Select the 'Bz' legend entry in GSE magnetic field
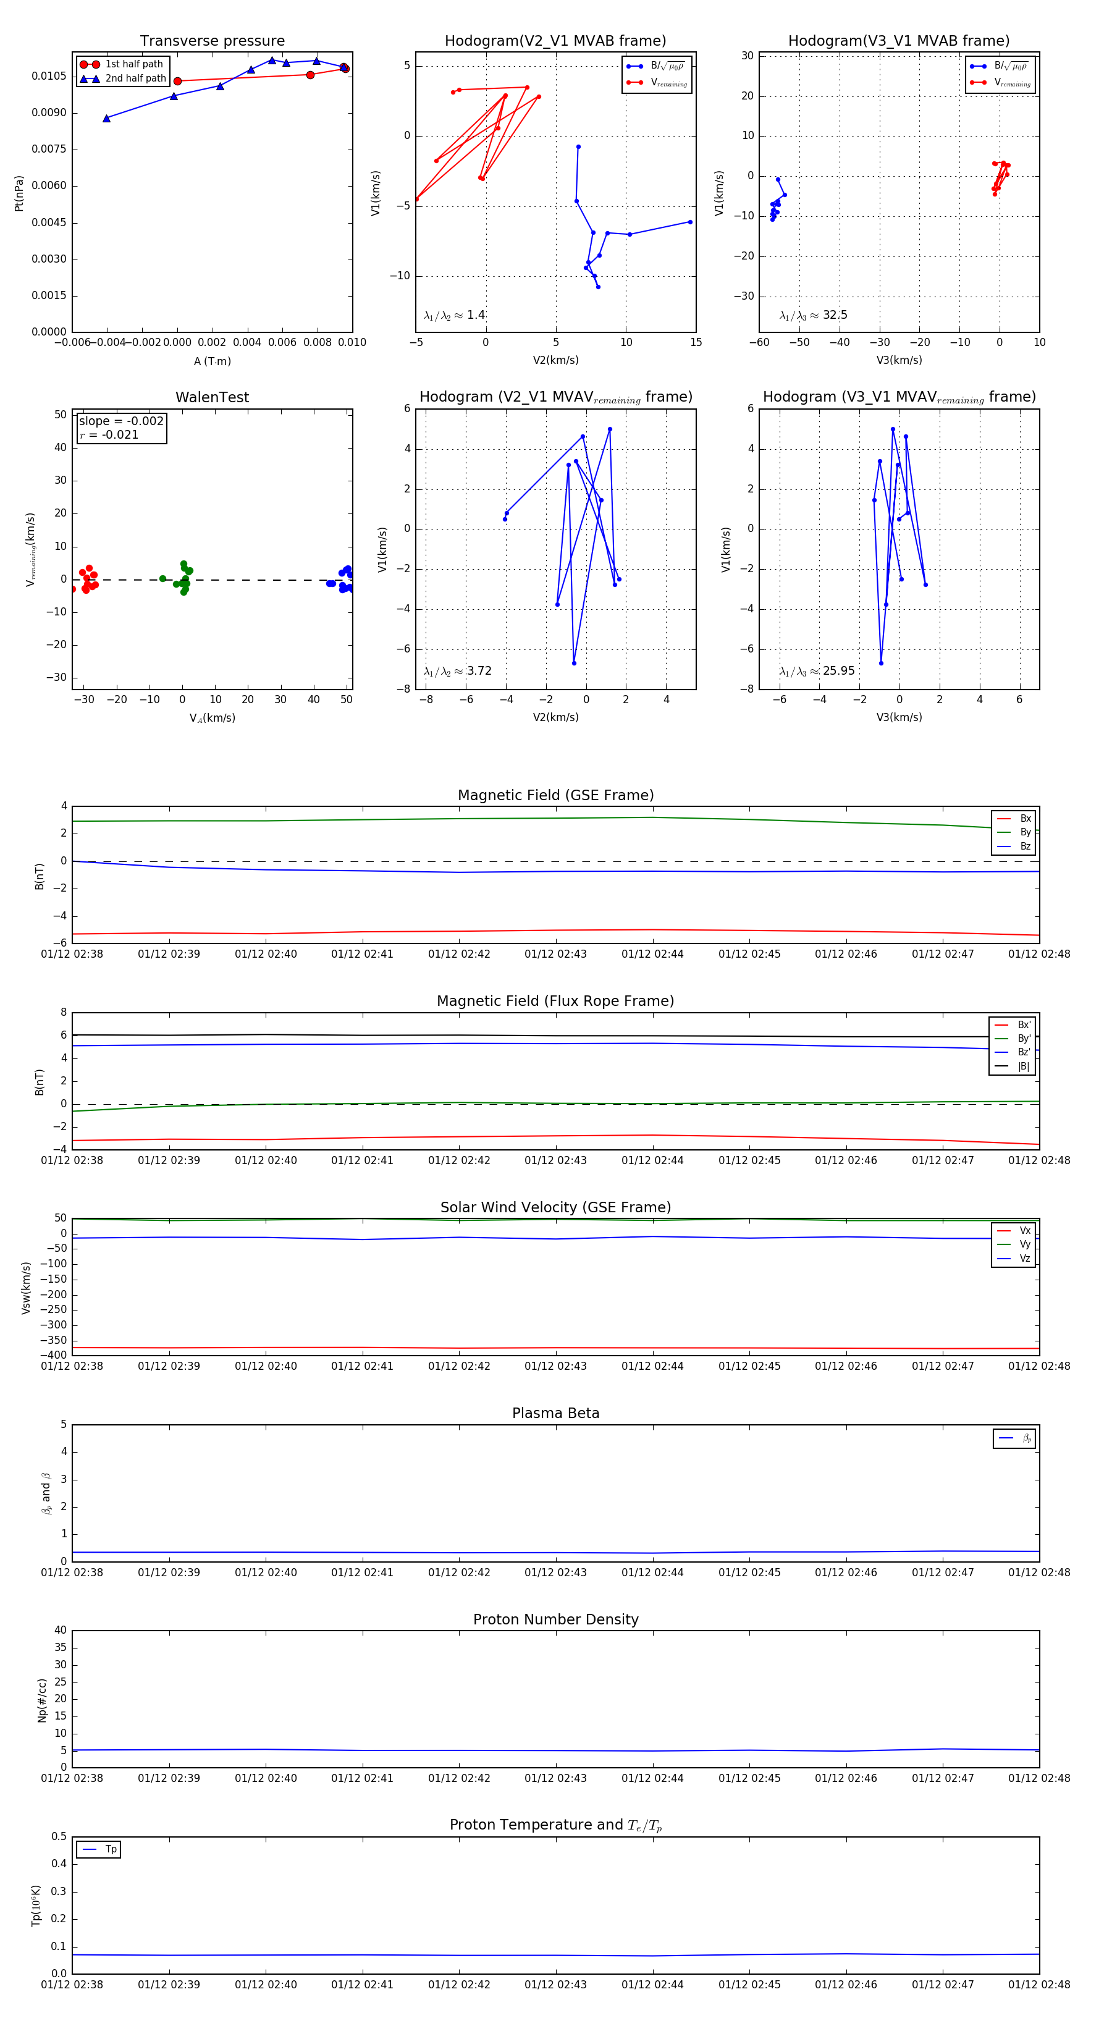 1014,846
